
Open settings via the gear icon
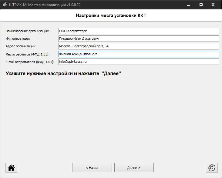[212, 168]
